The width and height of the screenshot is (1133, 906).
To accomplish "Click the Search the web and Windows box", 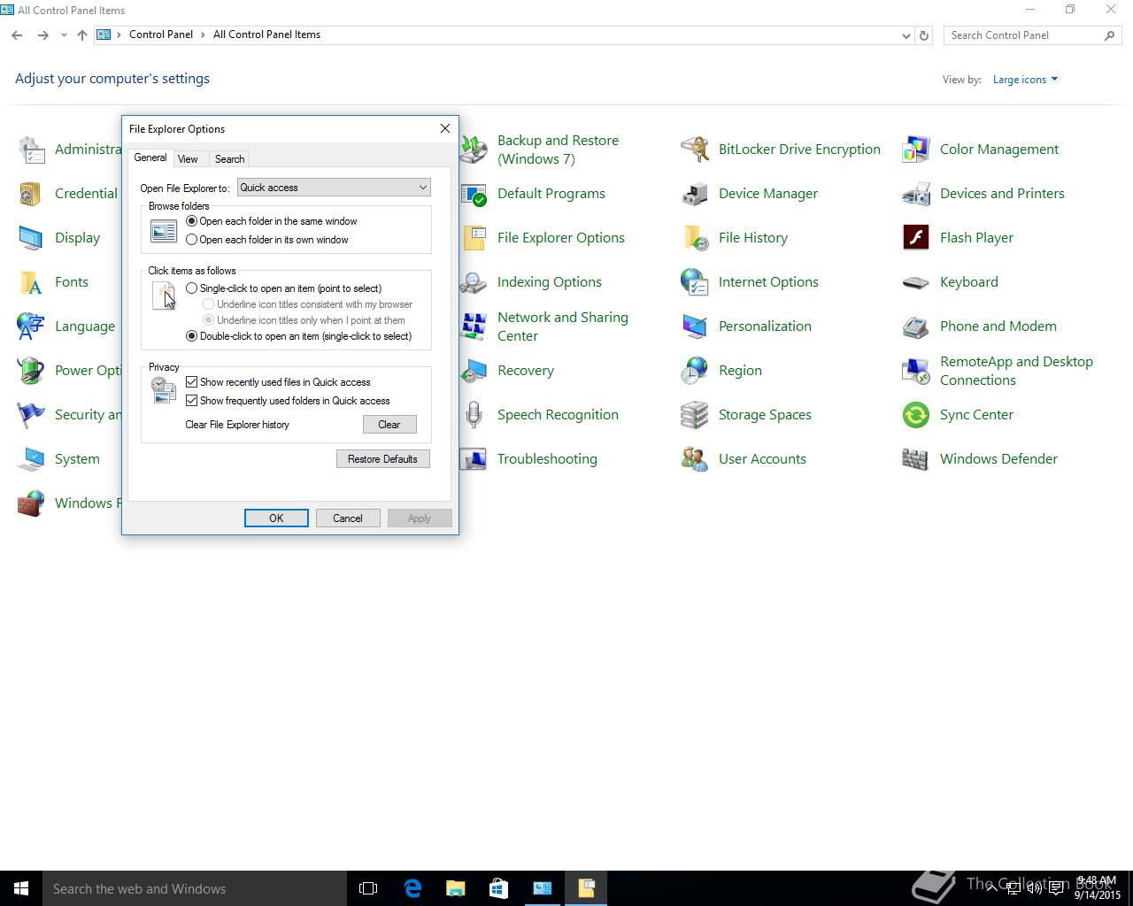I will tap(195, 888).
